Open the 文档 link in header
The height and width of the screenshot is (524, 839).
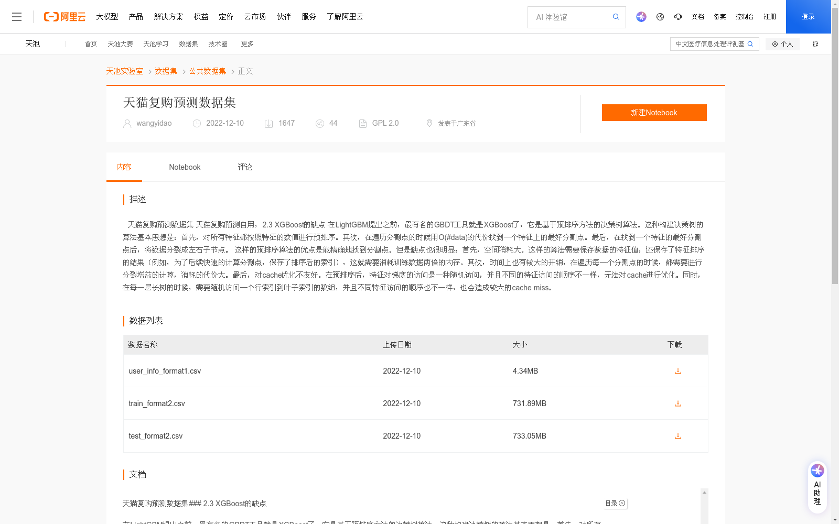(697, 17)
